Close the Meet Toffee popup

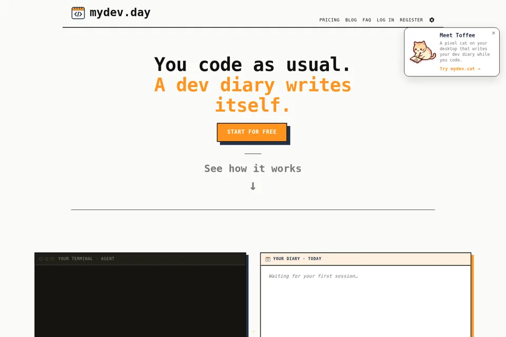click(x=493, y=33)
